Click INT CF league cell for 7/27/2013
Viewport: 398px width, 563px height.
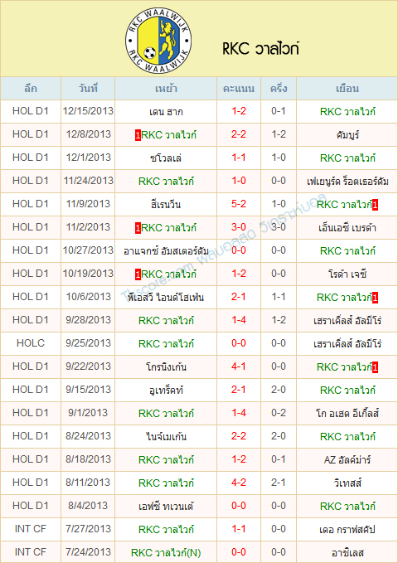coord(31,529)
